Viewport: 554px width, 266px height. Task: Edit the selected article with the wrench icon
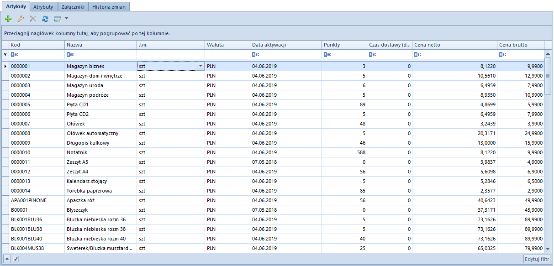[20, 19]
